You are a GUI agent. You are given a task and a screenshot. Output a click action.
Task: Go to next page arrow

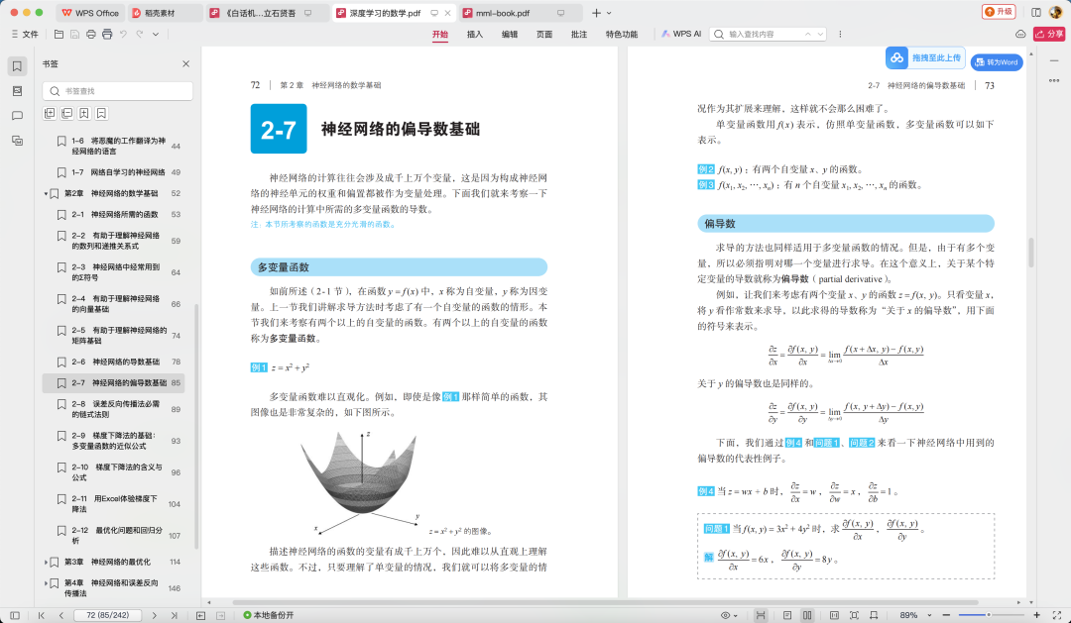155,615
